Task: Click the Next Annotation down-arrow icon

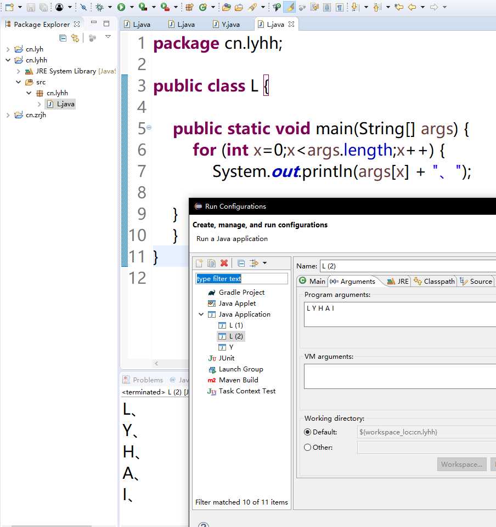Action: (x=355, y=7)
